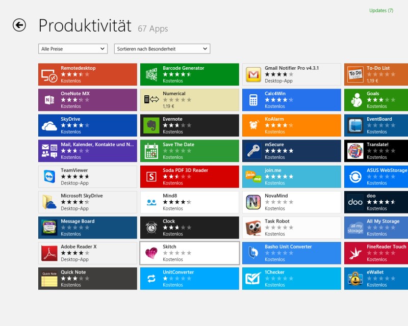Open the Basho Unit Converter tile

coord(291,253)
